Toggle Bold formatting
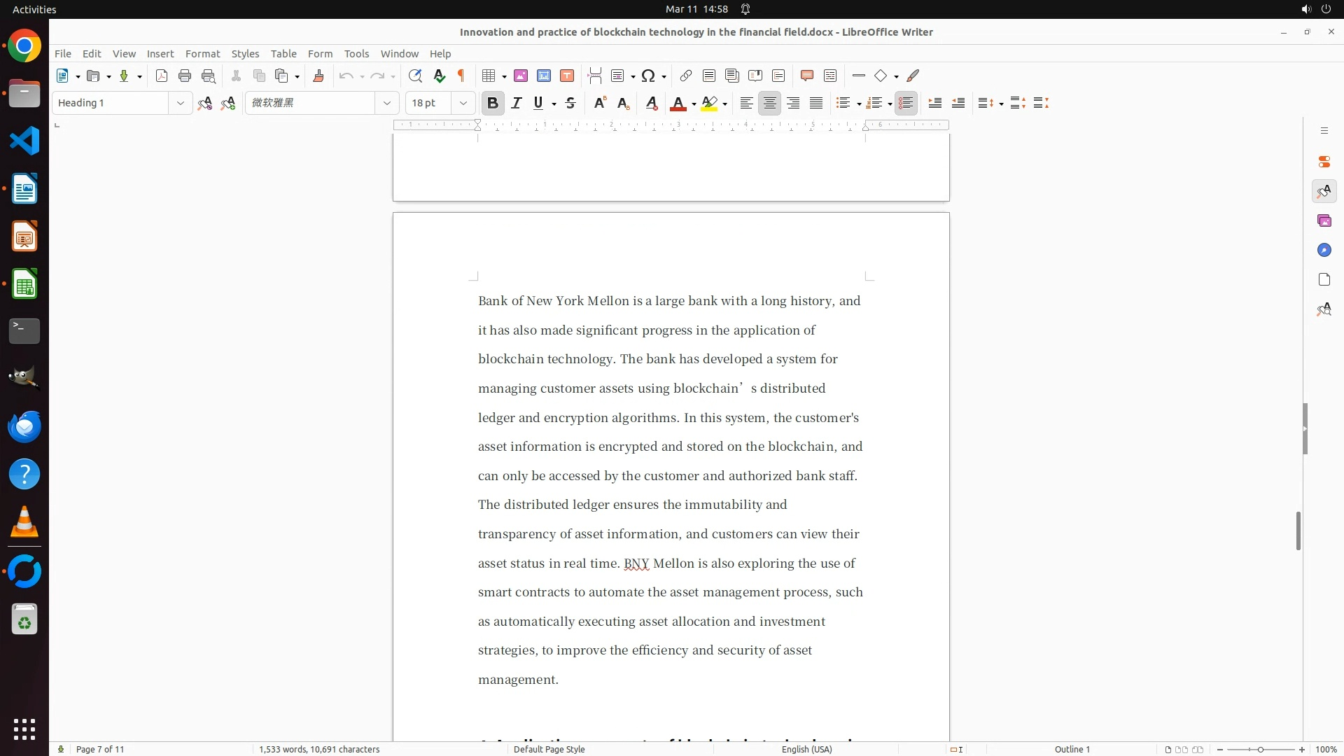Viewport: 1344px width, 756px height. 493,103
